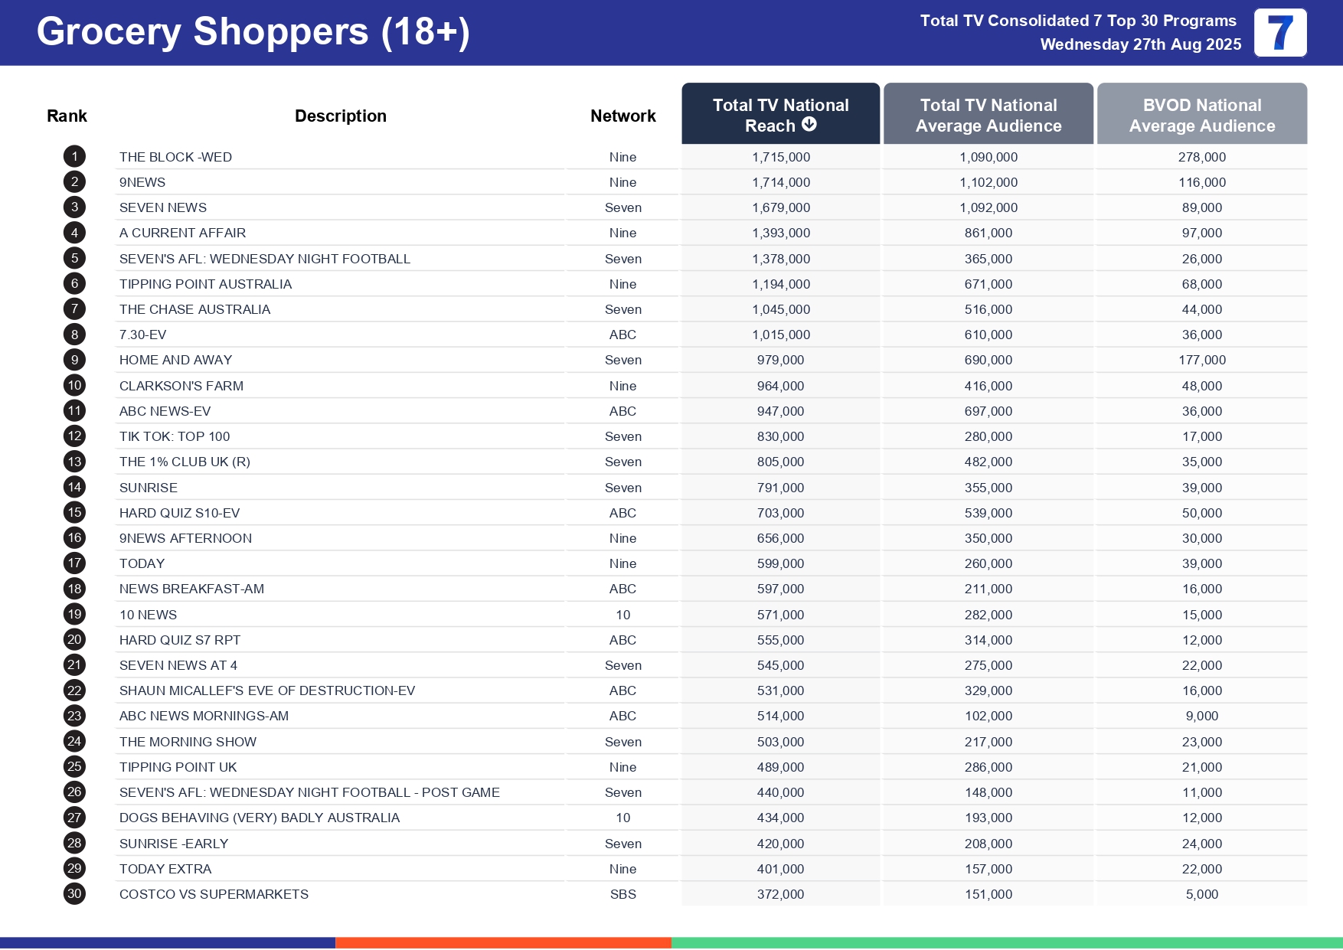Click the rank 30 badge
This screenshot has width=1343, height=950.
[74, 894]
